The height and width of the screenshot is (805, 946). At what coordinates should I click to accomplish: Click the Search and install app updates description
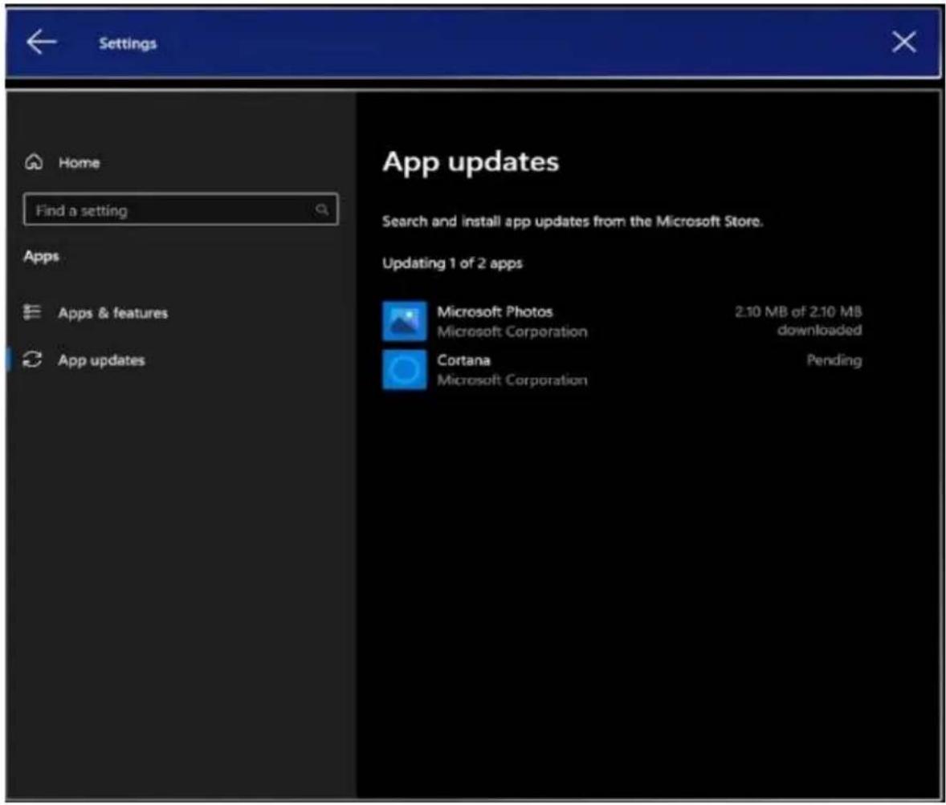[x=573, y=222]
